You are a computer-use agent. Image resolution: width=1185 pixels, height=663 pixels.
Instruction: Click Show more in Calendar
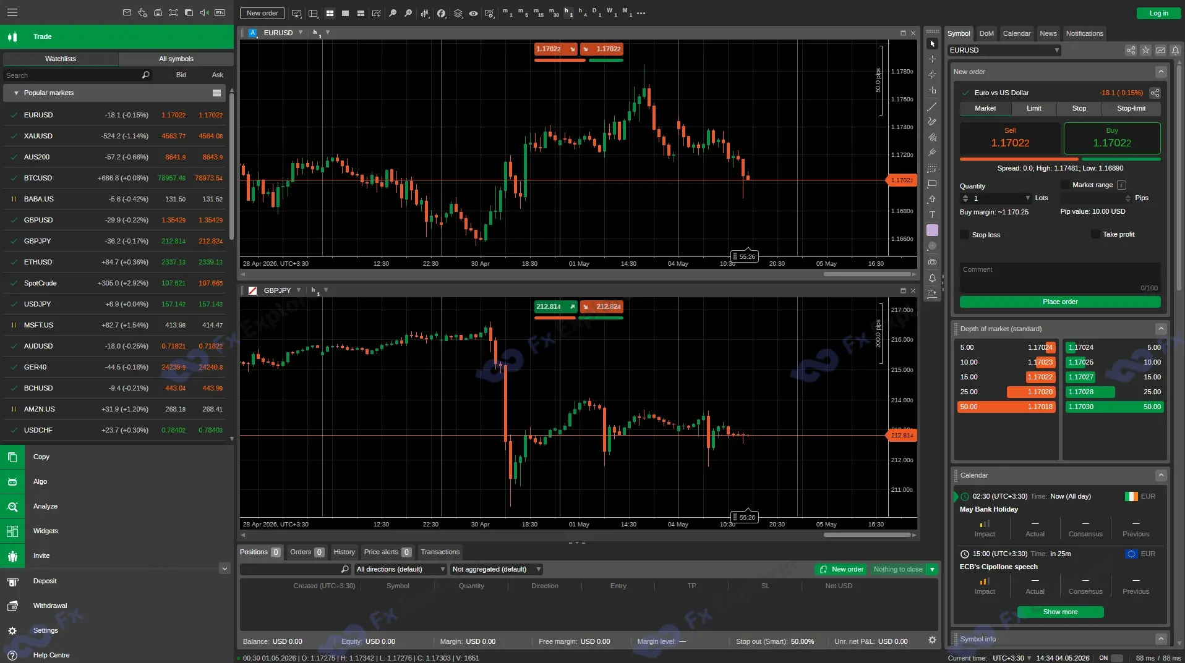[x=1060, y=612]
